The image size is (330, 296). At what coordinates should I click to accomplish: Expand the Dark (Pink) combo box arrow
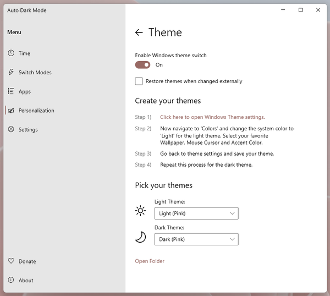(232, 239)
